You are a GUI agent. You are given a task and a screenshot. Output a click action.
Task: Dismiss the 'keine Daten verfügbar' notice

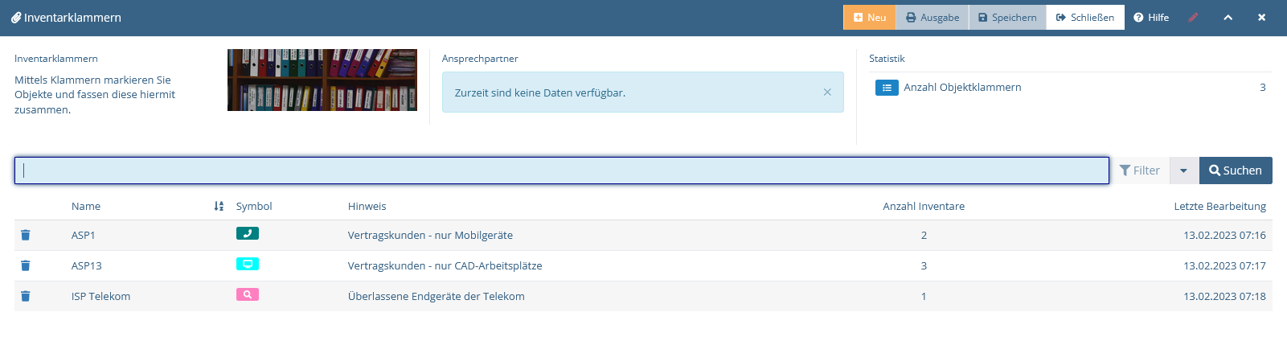tap(827, 92)
